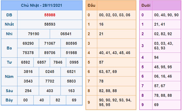Select Đầu values '90, 90, 92, 93, 94, 95, 95'

(115, 102)
